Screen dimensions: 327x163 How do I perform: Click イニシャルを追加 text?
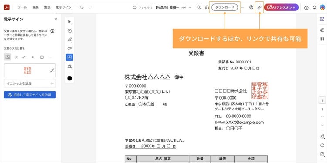coord(19,83)
